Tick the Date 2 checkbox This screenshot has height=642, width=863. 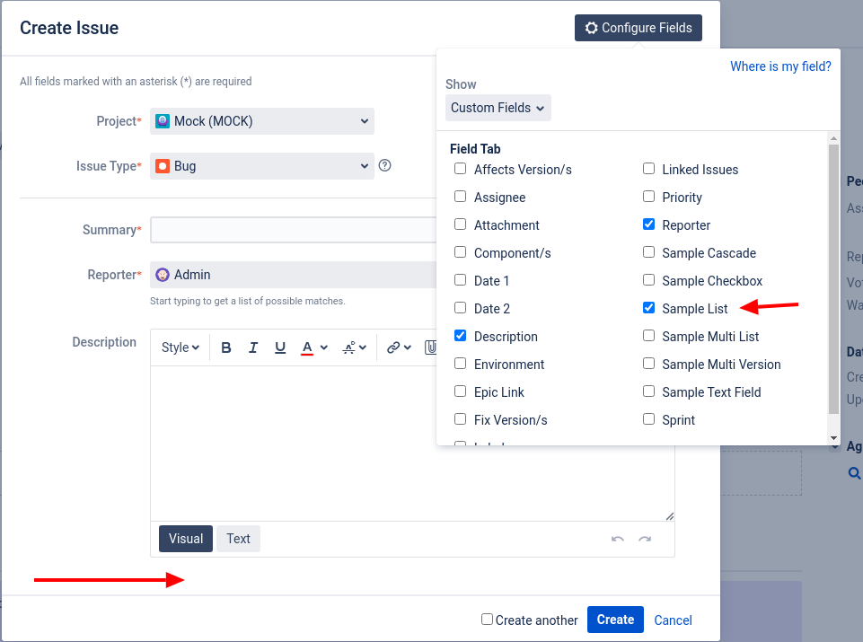pyautogui.click(x=460, y=307)
